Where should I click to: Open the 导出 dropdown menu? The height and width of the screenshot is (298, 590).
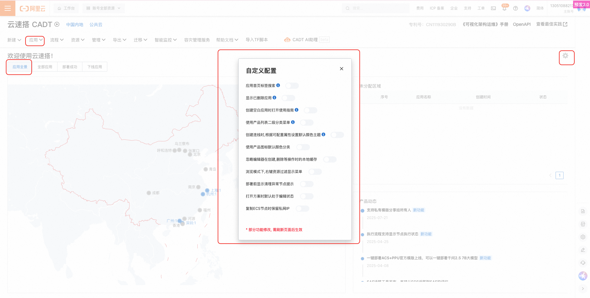(120, 40)
